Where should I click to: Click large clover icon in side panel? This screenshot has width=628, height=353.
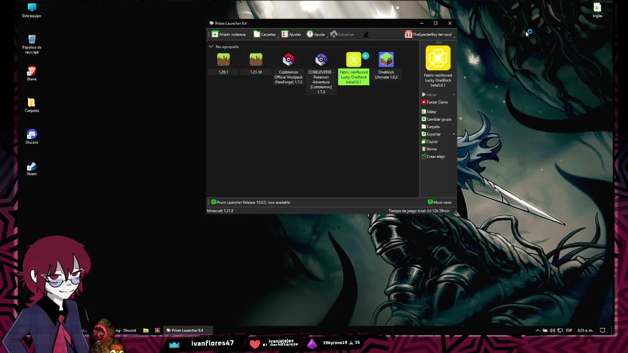click(x=438, y=58)
